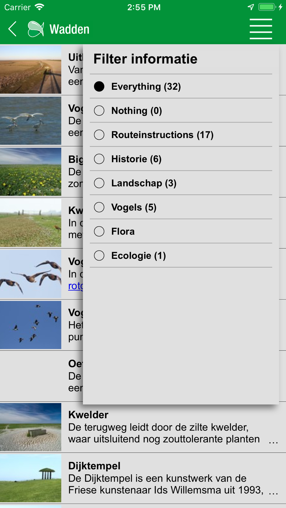Open the hamburger menu icon
This screenshot has width=286, height=508.
coord(261,29)
